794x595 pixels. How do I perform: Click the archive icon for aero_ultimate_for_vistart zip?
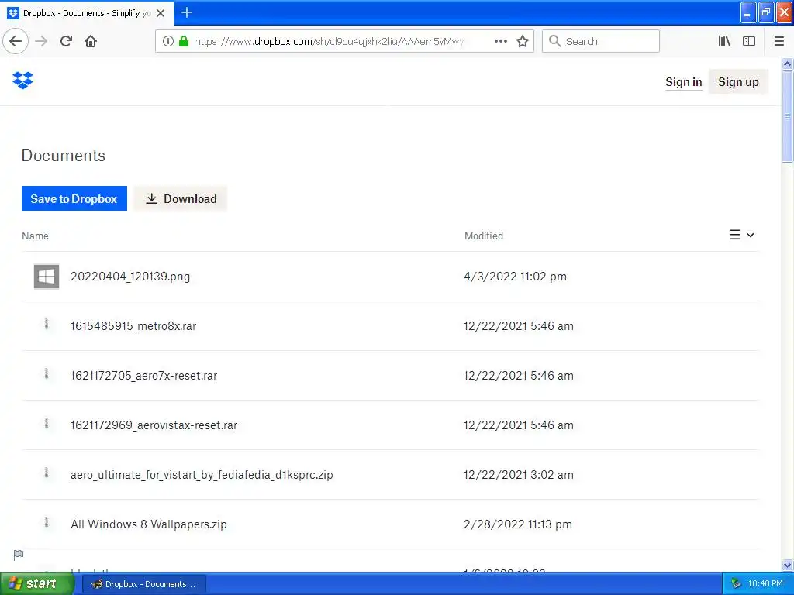[46, 473]
